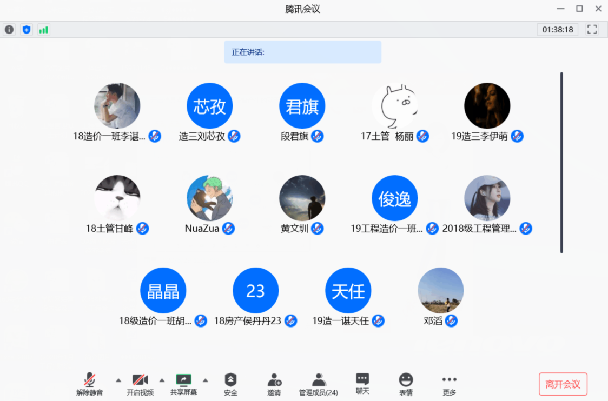Click muted mic icon of NuaZua

228,228
